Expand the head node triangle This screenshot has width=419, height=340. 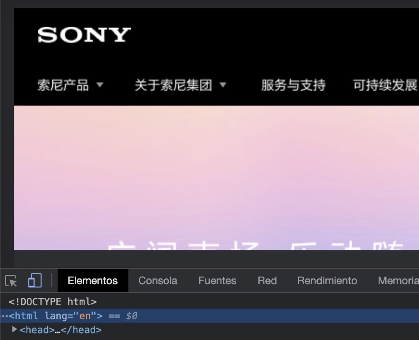pos(14,330)
